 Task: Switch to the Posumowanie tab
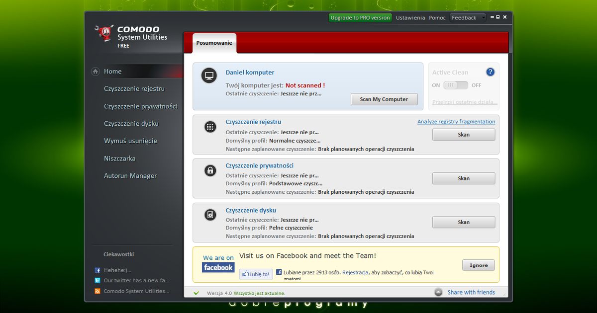click(213, 43)
